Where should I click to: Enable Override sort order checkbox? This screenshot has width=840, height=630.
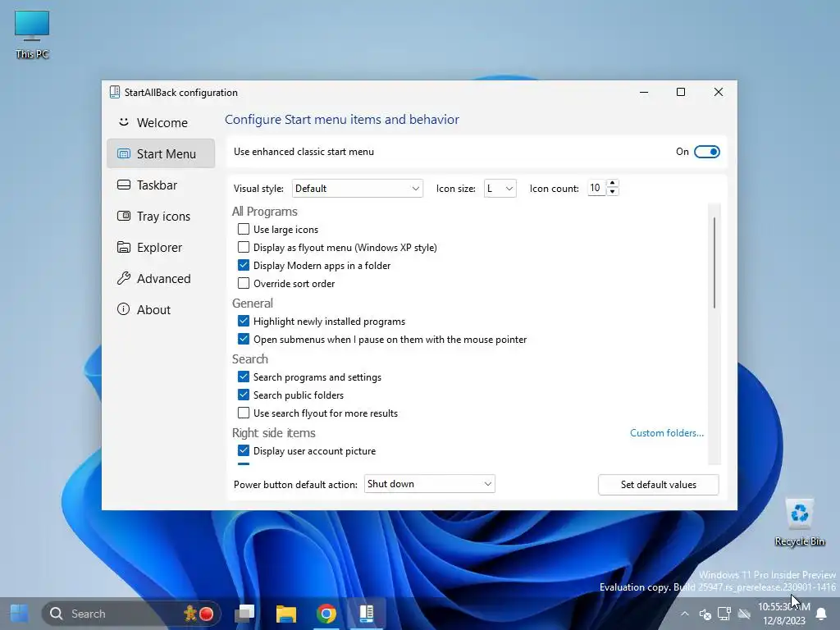click(x=243, y=283)
